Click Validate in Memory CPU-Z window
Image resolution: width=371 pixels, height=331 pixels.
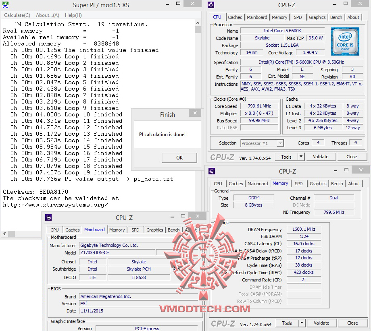[x=321, y=323]
